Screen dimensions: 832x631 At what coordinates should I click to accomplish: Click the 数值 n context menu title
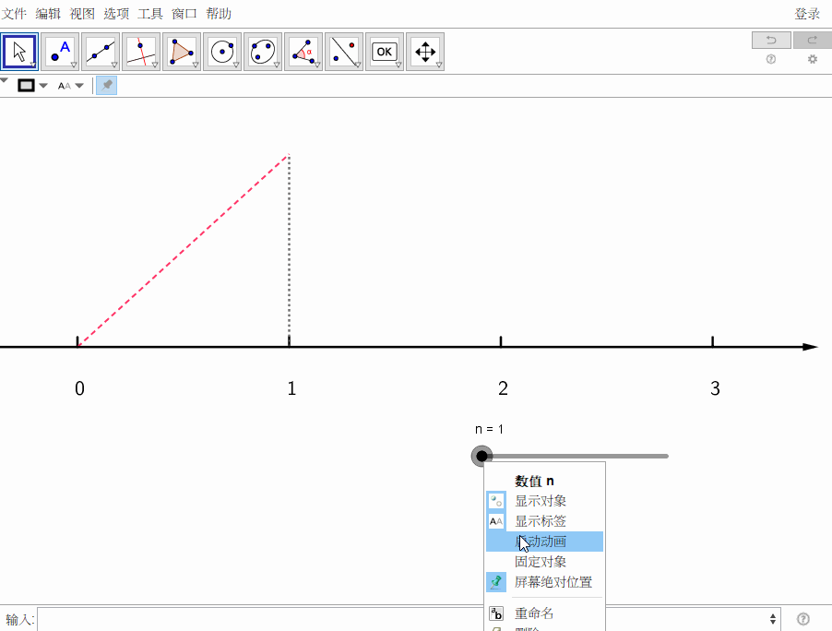coord(534,482)
